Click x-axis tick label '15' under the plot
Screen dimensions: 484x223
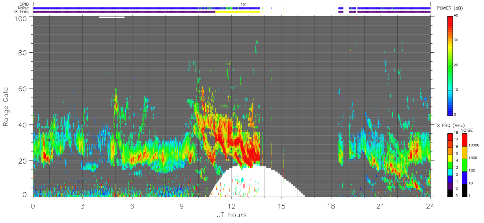coord(281,206)
